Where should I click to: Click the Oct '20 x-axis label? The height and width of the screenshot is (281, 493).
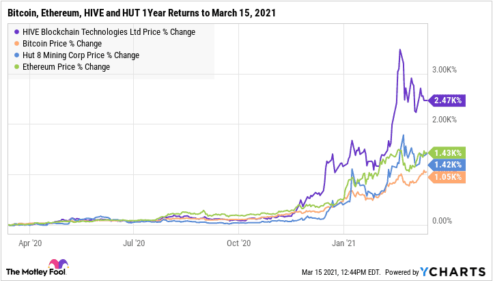pyautogui.click(x=238, y=243)
